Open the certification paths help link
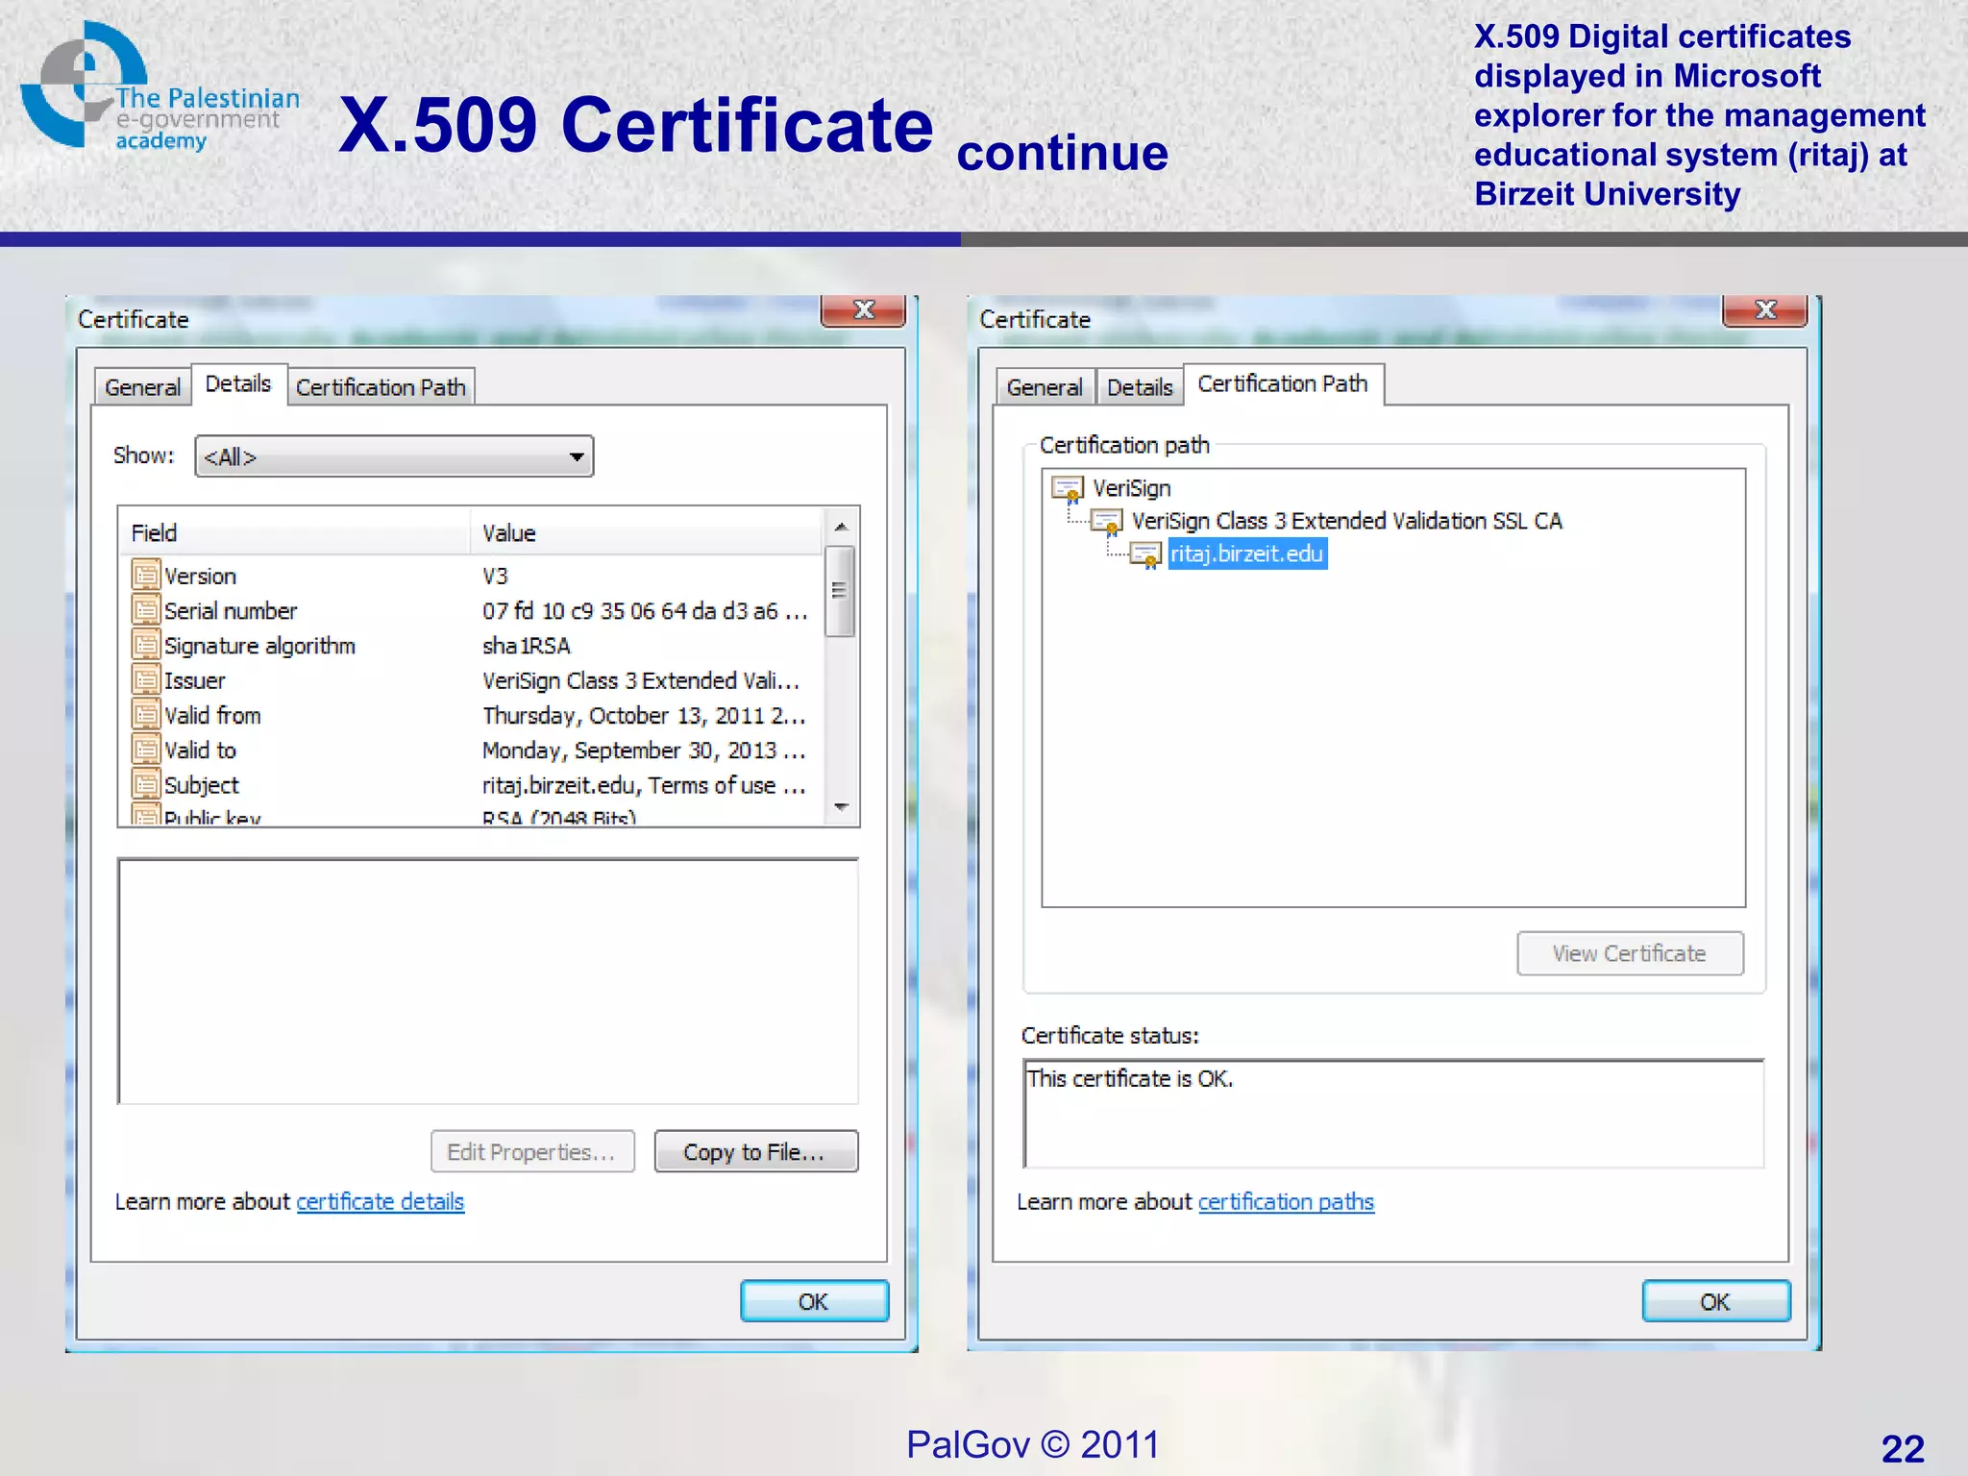The image size is (1968, 1476). [1286, 1201]
